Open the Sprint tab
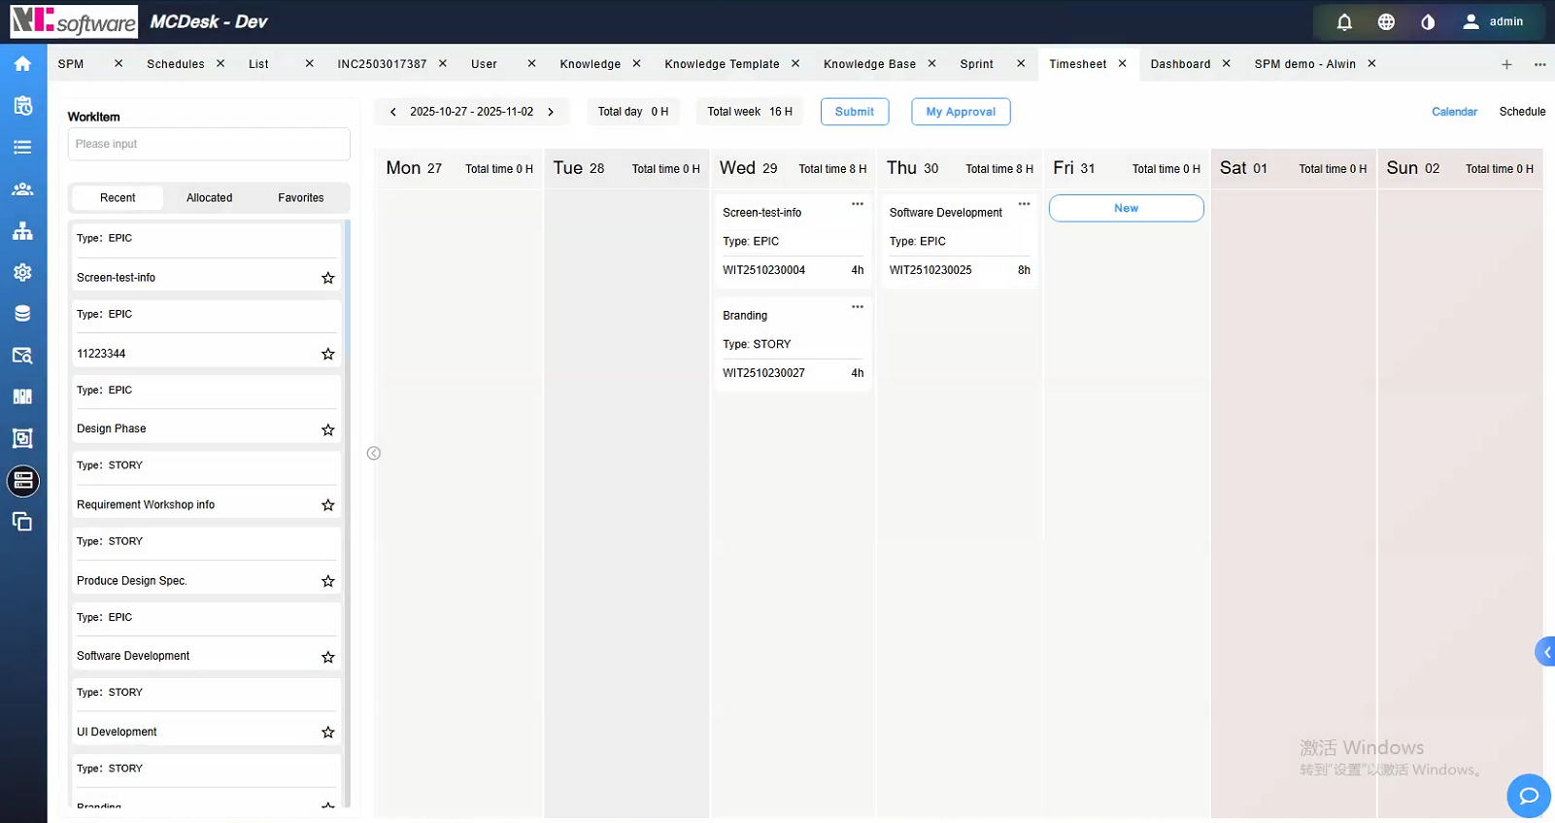Viewport: 1555px width, 823px height. pyautogui.click(x=976, y=64)
